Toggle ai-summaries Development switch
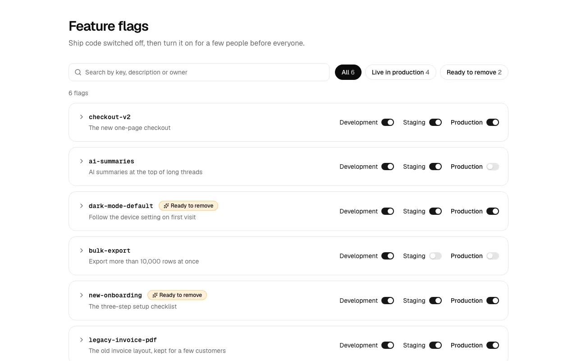The height and width of the screenshot is (361, 577). [x=388, y=167]
